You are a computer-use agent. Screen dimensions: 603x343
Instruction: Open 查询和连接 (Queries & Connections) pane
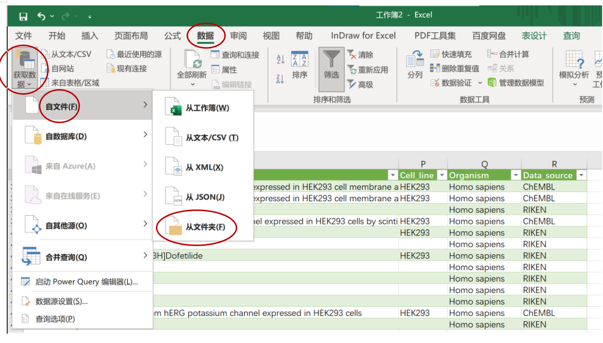[235, 55]
